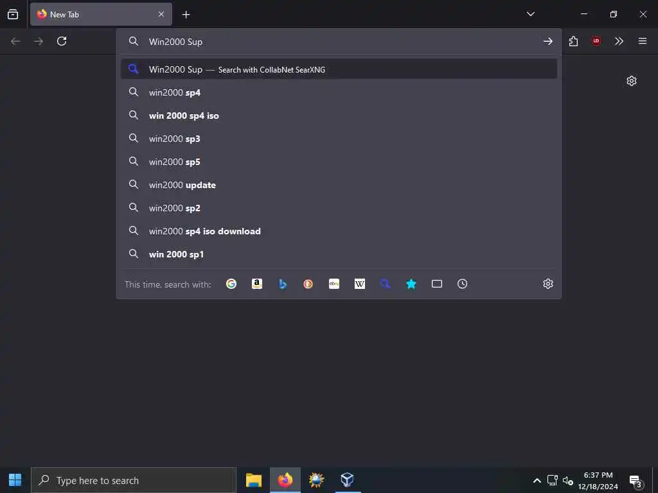Search with DuckDuckGo one-off engine icon
This screenshot has height=493, width=658.
pyautogui.click(x=308, y=284)
